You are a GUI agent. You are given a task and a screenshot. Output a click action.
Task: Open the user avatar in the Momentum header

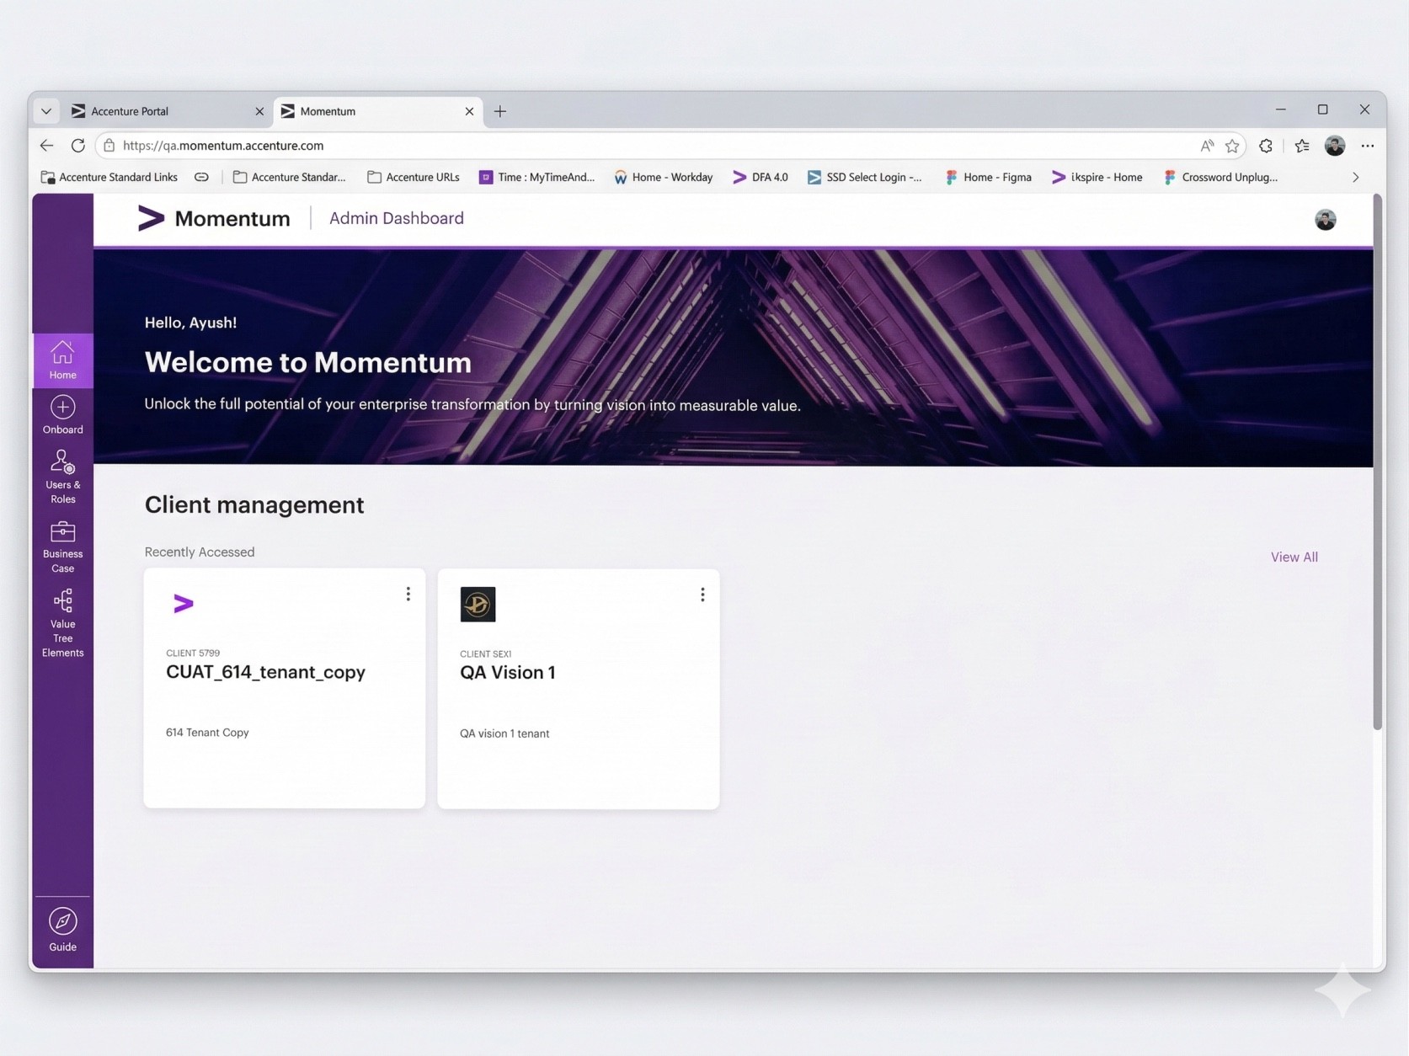click(1325, 220)
